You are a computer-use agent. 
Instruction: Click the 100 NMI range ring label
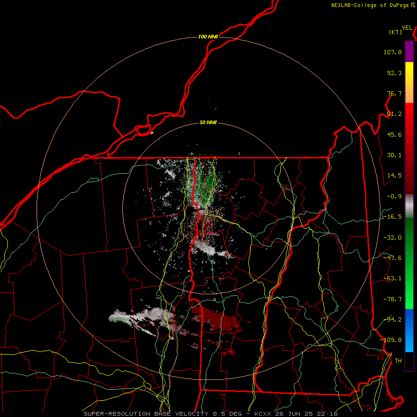point(208,37)
